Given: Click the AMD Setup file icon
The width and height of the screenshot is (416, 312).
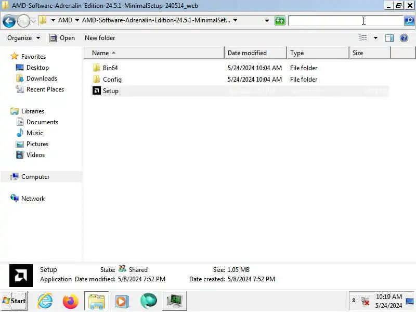Looking at the screenshot, I should click(x=96, y=90).
